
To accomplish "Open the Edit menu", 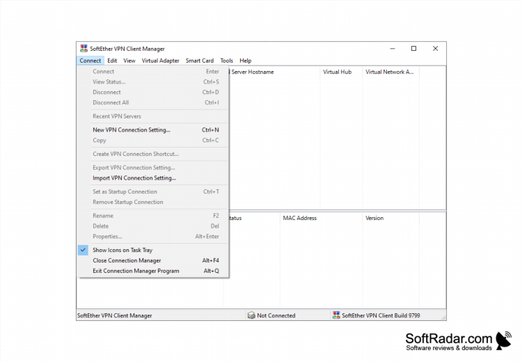I will coord(112,61).
